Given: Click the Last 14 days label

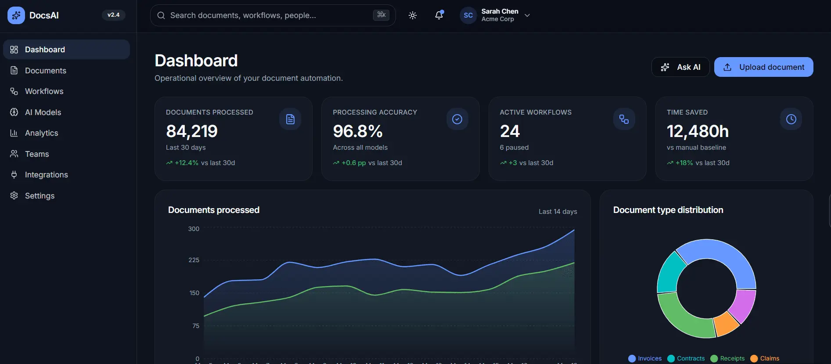Looking at the screenshot, I should (558, 212).
